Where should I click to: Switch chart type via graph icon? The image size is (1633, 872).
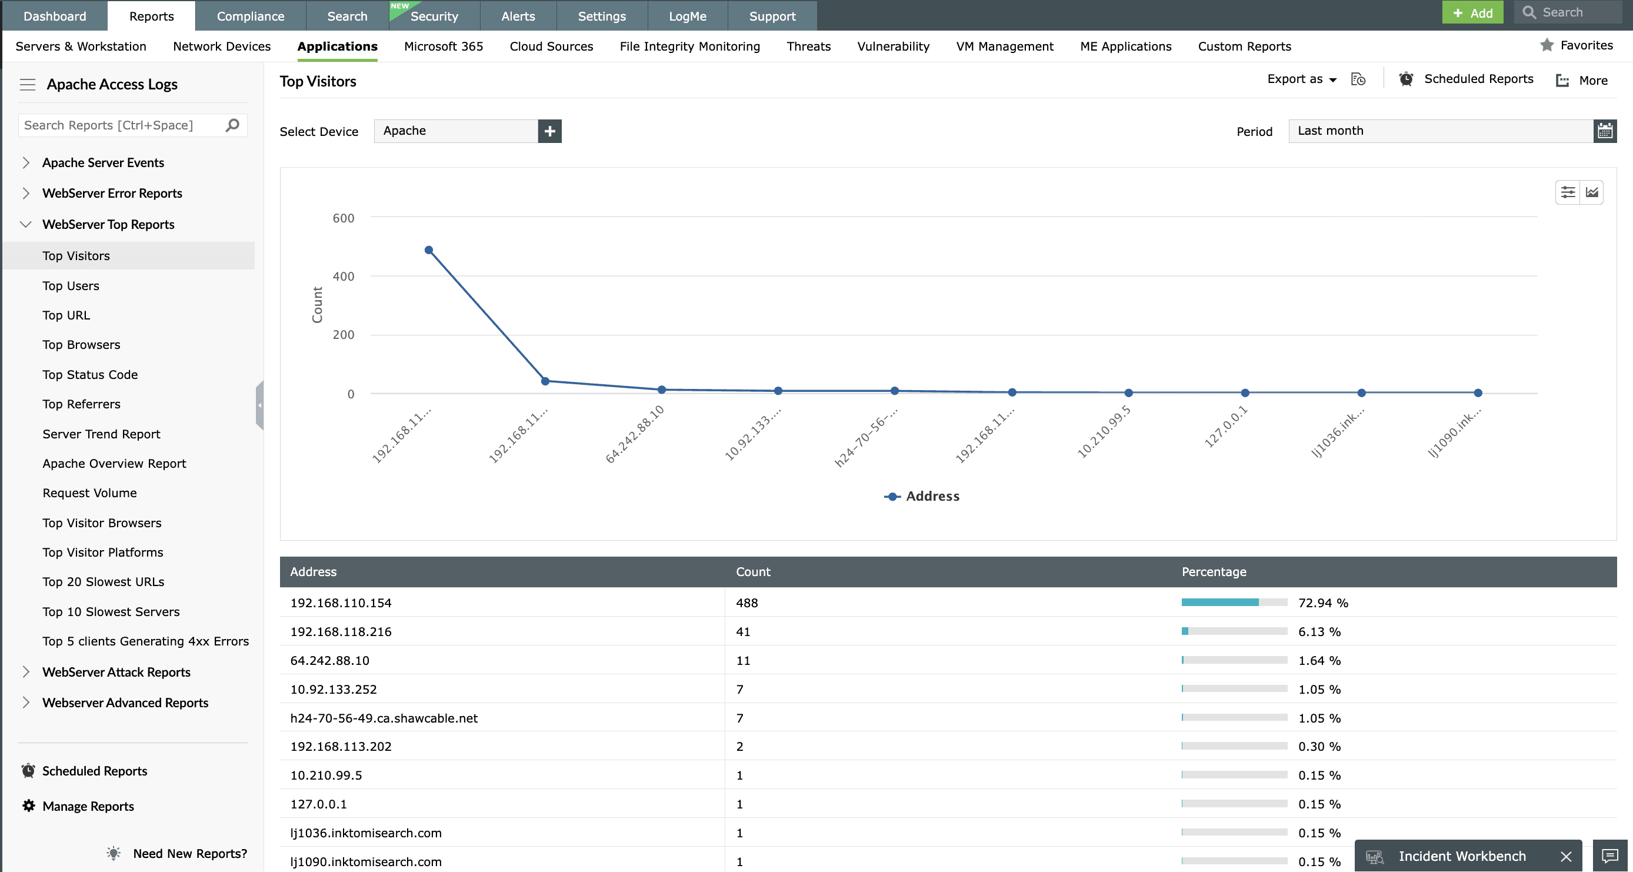click(1592, 193)
